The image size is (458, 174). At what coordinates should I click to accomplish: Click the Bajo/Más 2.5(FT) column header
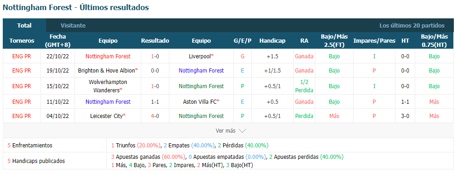click(334, 41)
